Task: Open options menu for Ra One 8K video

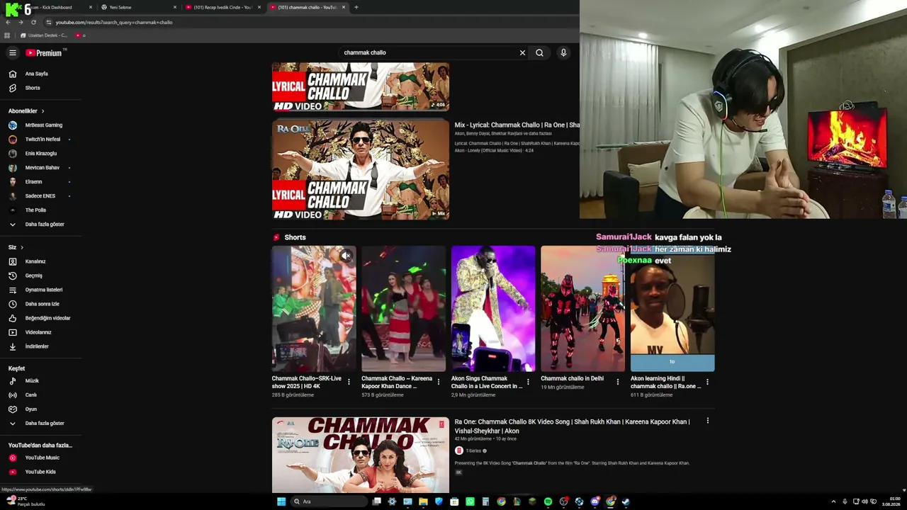Action: [x=707, y=421]
